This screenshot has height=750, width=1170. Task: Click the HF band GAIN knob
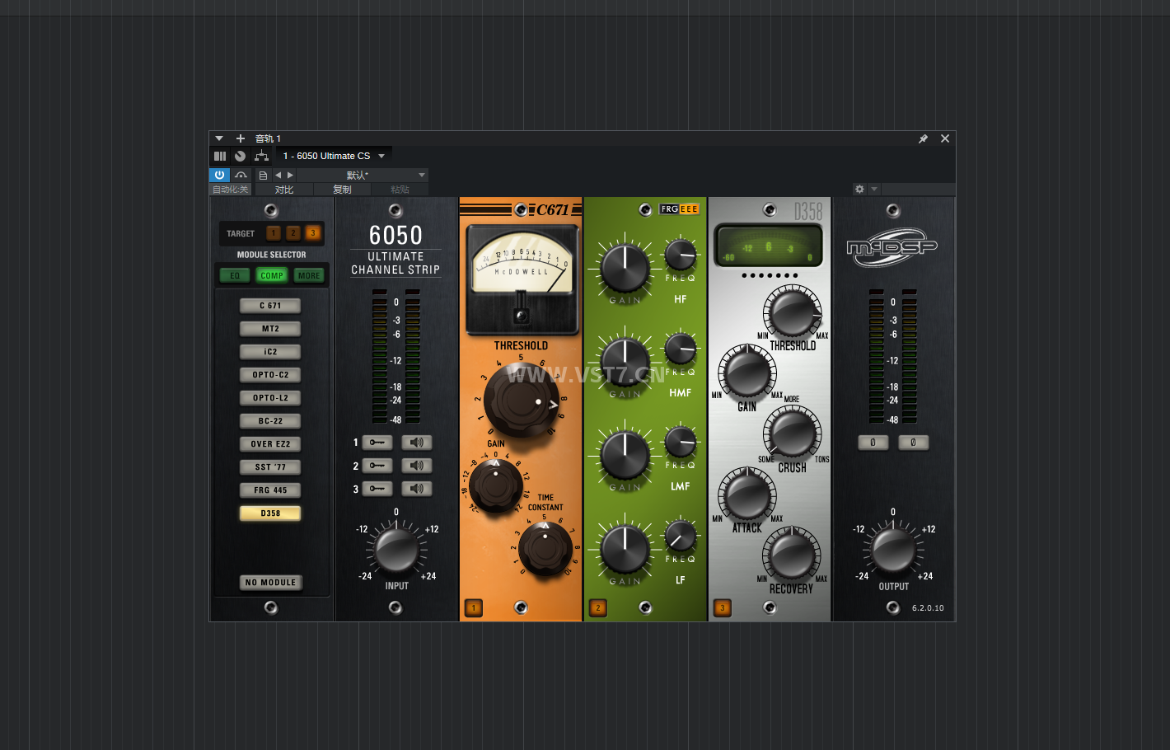pyautogui.click(x=625, y=268)
